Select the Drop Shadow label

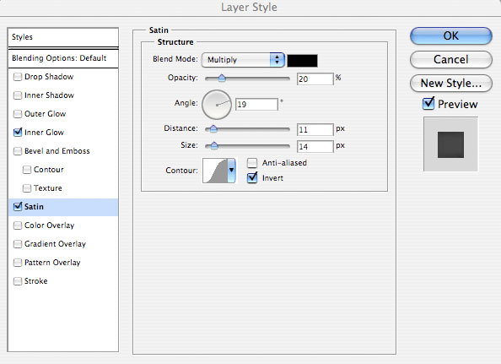(x=49, y=77)
